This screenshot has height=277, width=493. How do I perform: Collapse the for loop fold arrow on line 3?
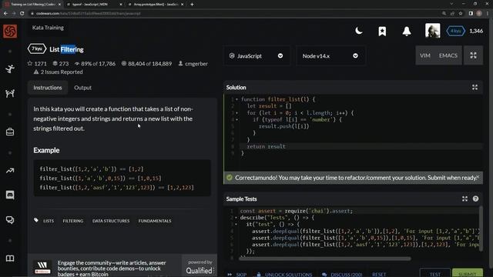coord(236,113)
